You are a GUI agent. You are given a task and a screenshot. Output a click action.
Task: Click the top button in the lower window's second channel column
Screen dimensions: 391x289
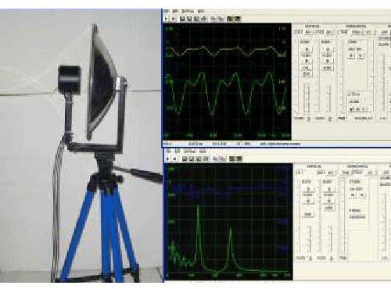point(329,189)
